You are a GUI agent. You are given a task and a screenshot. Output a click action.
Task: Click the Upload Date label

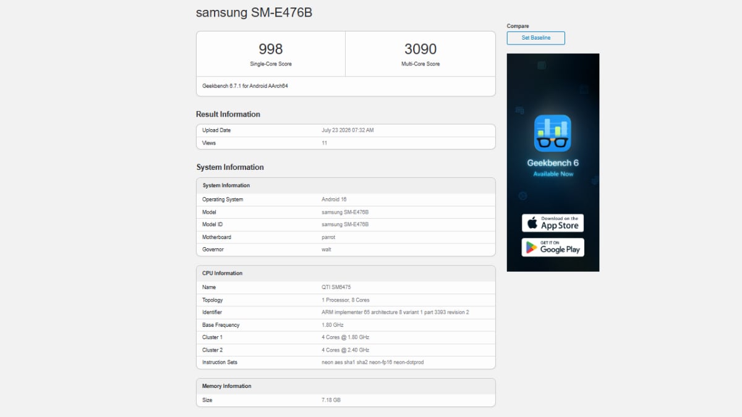coord(216,130)
